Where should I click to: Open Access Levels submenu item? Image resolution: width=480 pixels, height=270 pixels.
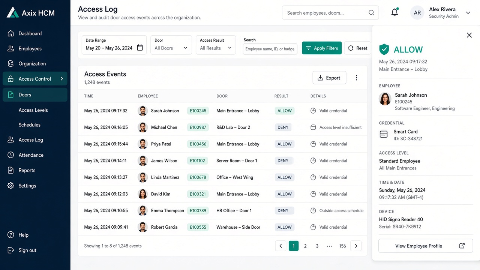coord(33,110)
